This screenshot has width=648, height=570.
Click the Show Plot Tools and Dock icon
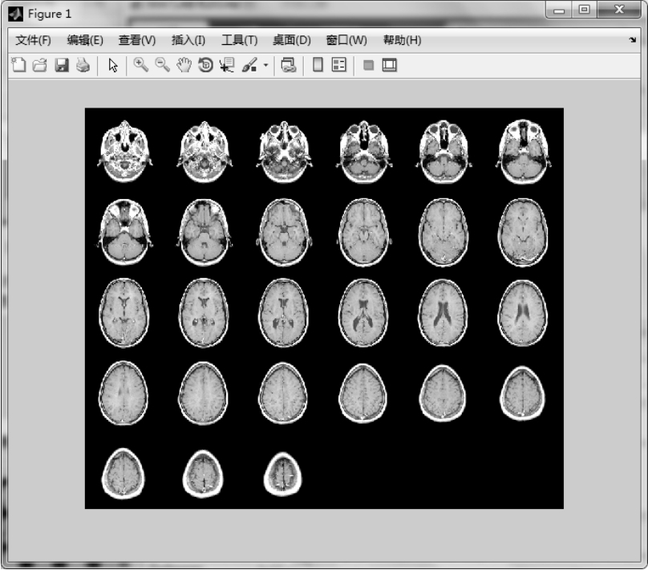coord(389,65)
